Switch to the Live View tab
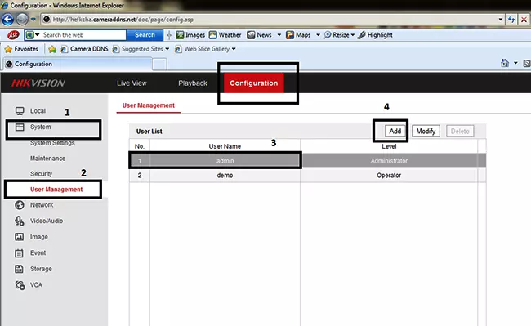Viewport: 531px width, 326px height. pos(132,83)
